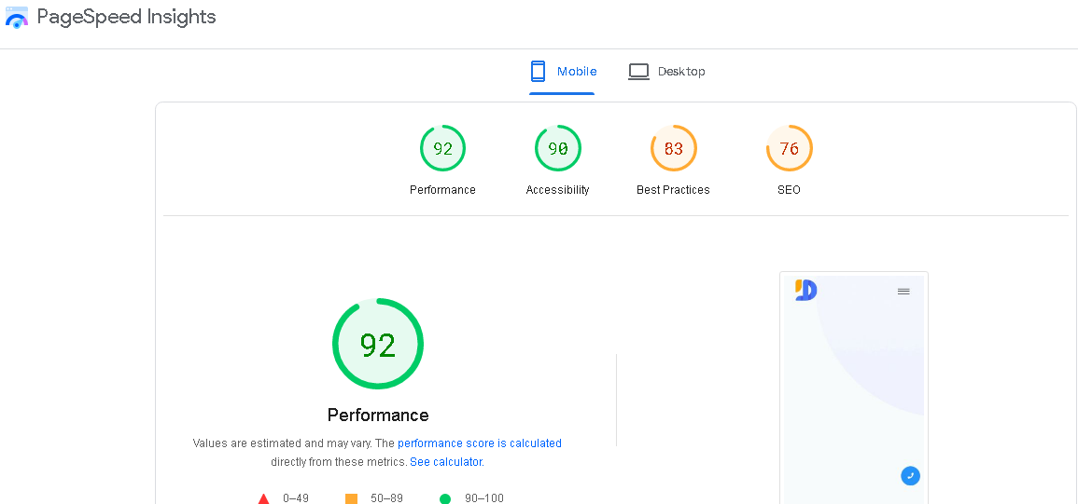Click the red triangle 0–49 legend icon
1078x504 pixels.
point(264,498)
